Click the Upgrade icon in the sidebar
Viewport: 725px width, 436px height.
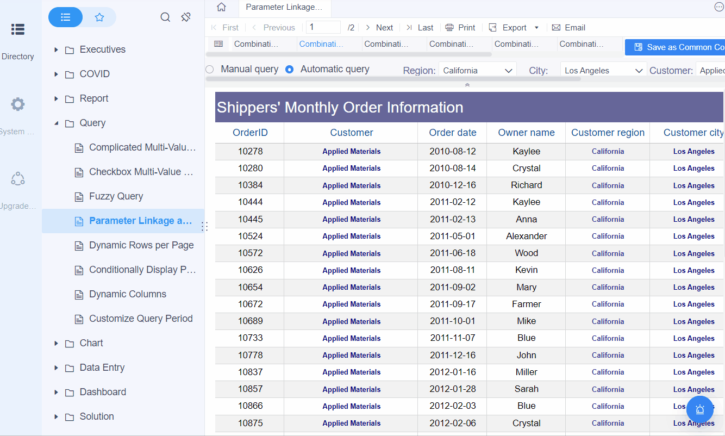[x=17, y=178]
